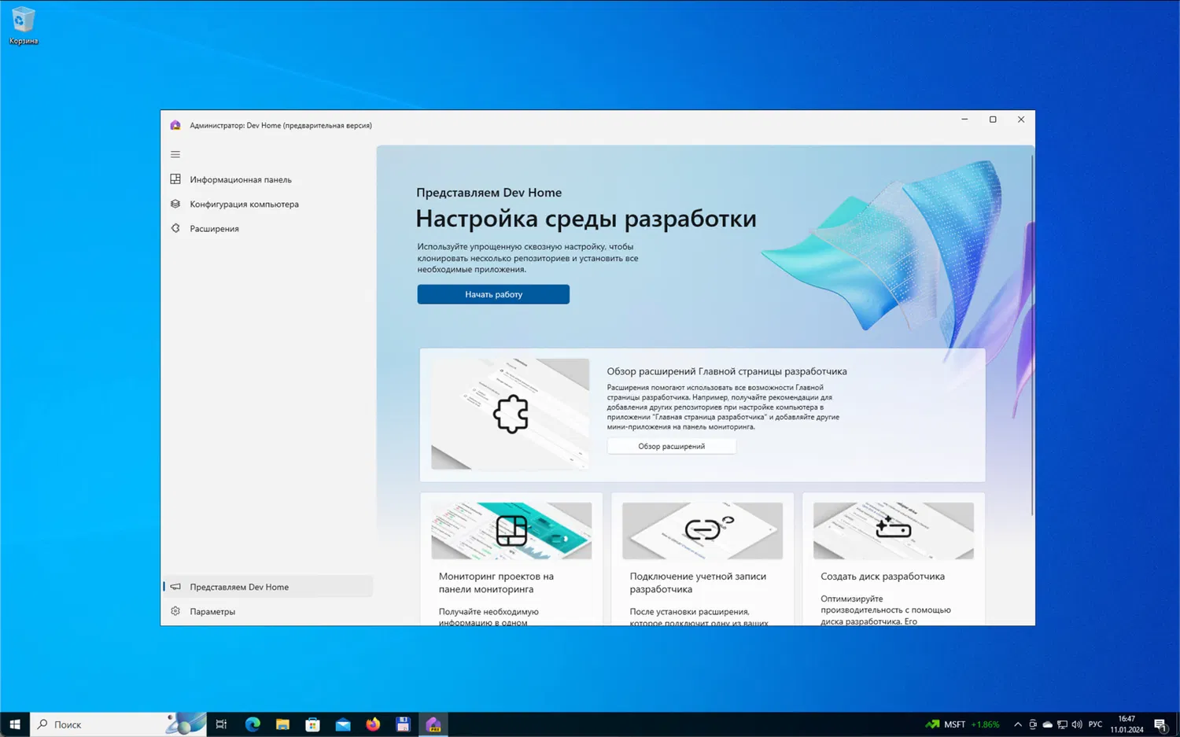Open the Mail app from the taskbar

(343, 724)
